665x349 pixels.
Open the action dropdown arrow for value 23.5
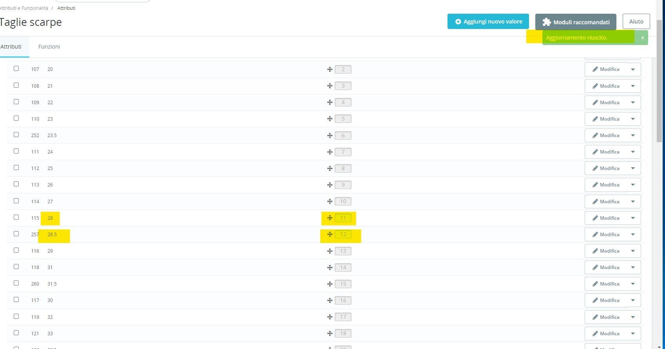[x=633, y=136]
